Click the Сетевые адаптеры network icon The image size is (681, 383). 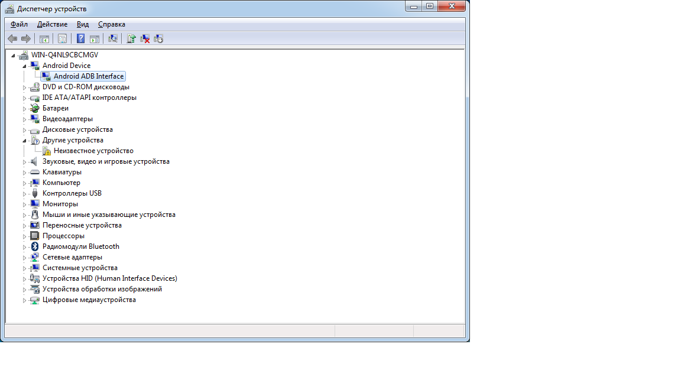tap(35, 258)
